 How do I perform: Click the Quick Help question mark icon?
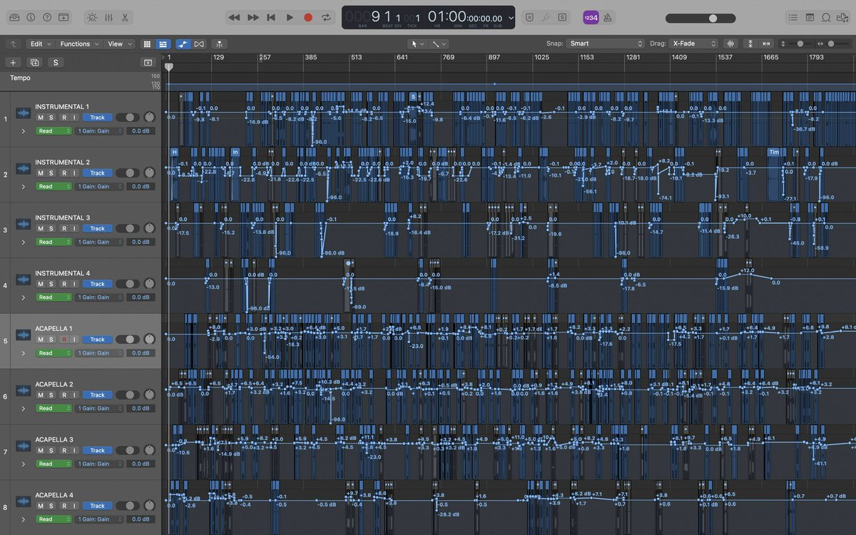(47, 17)
